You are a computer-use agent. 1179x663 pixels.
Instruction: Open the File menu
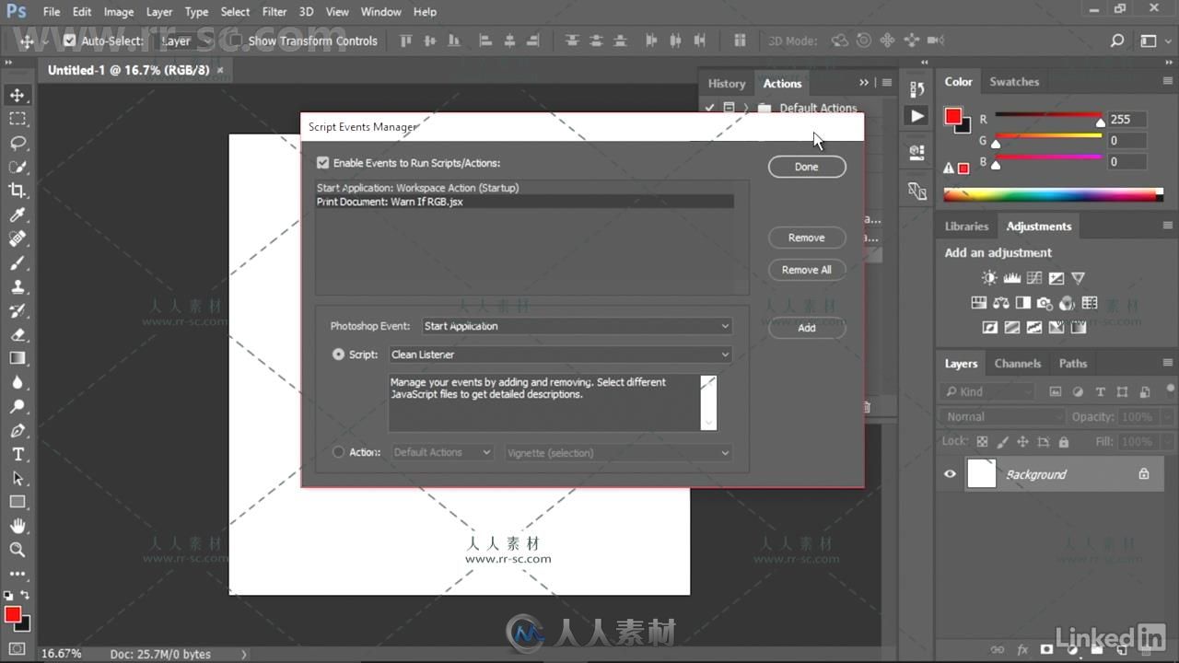pos(52,12)
